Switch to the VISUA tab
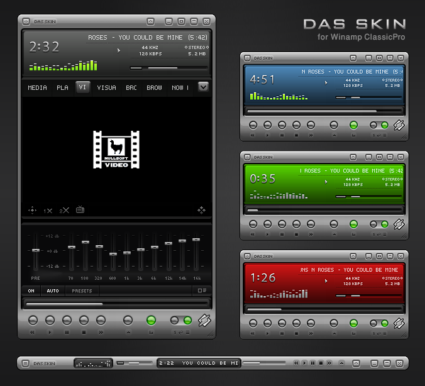The image size is (425, 386). pos(106,88)
